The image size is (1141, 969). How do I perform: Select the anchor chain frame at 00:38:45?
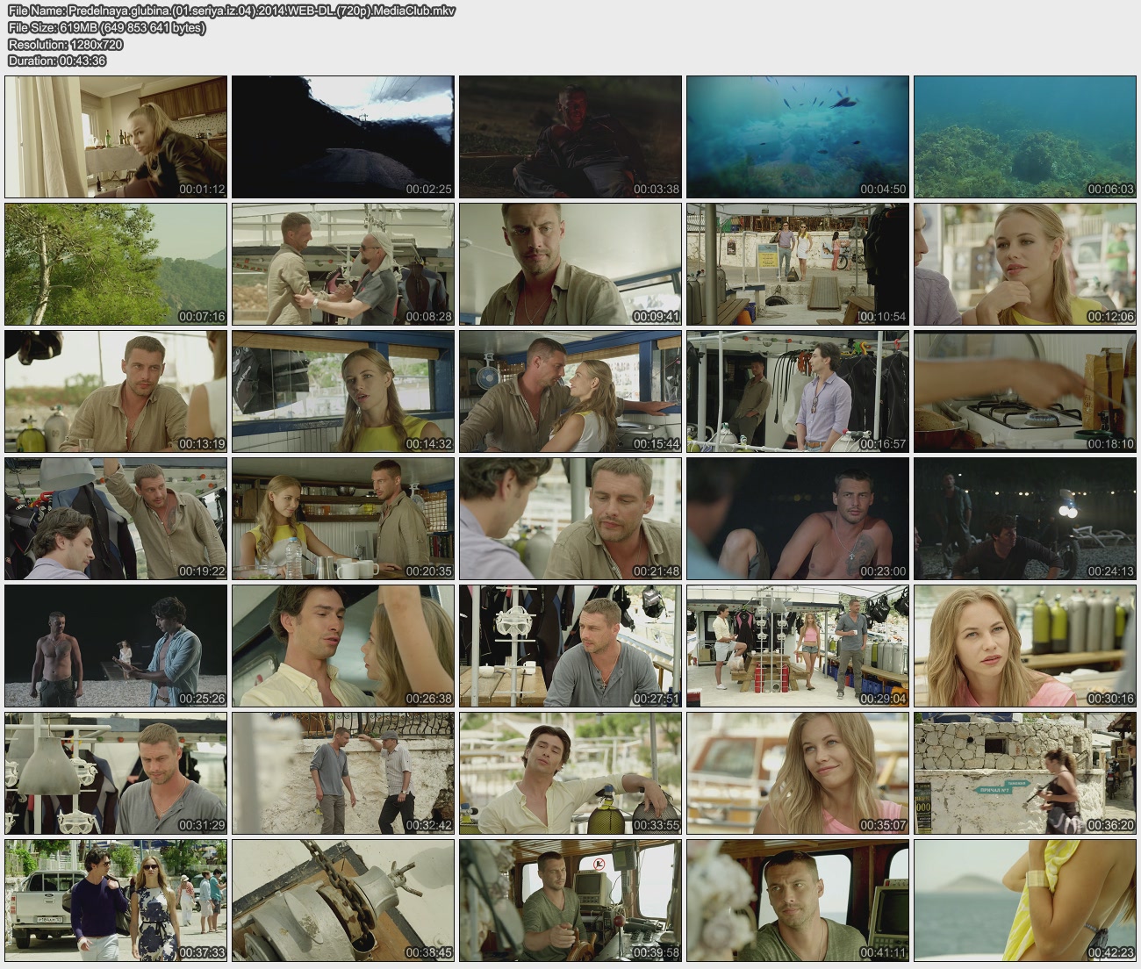coord(343,901)
